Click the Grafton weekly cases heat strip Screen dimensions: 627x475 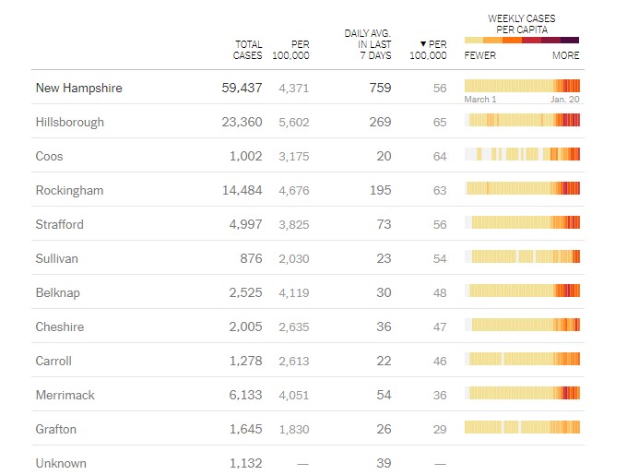coord(523,427)
